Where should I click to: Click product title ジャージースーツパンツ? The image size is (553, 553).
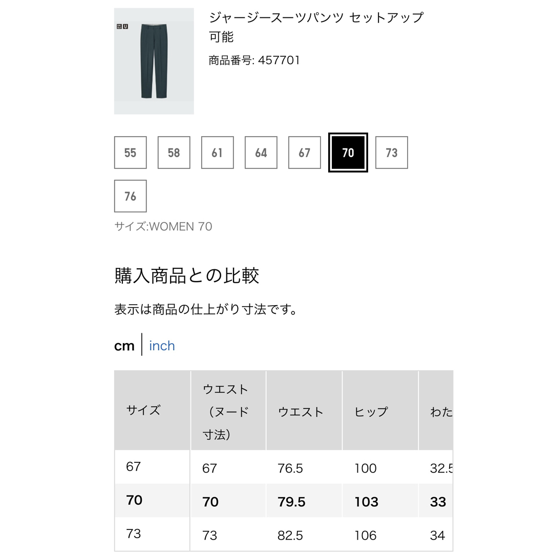click(276, 17)
